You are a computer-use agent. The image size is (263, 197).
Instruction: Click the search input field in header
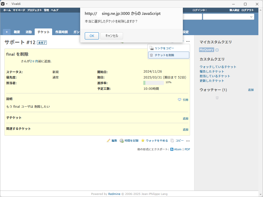[192, 17]
